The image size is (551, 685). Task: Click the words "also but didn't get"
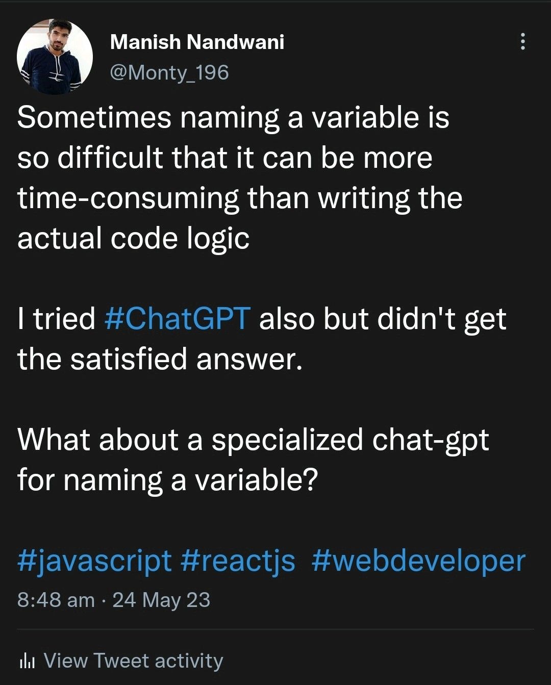coord(383,319)
